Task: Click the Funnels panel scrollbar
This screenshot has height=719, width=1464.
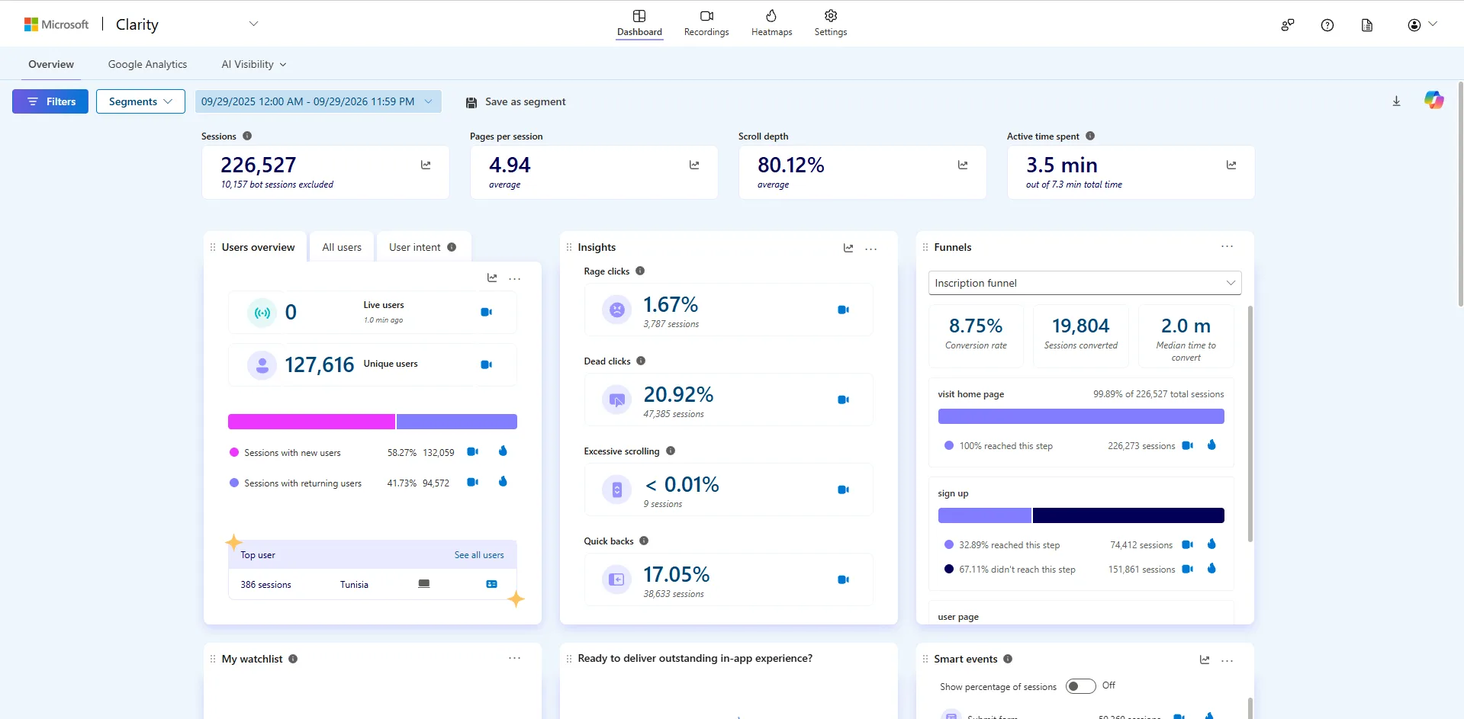Action: 1250,424
